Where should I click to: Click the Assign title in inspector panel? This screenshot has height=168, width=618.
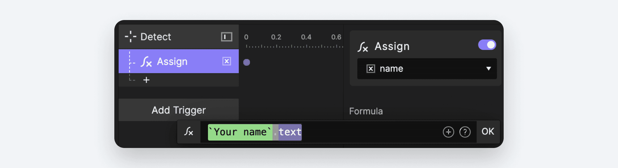click(x=392, y=46)
